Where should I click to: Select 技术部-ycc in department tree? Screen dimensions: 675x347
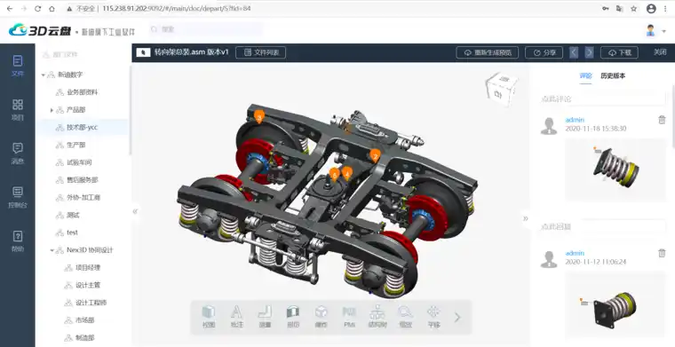[x=83, y=128]
